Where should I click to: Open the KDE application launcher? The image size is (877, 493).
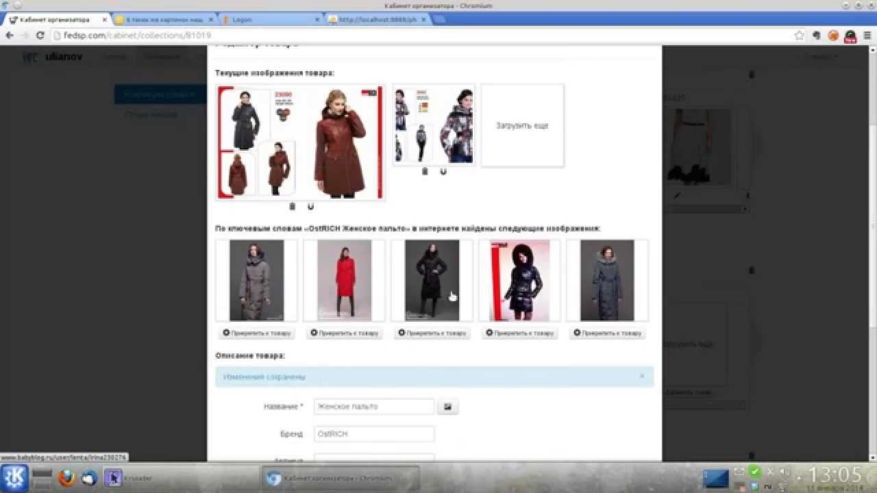[14, 477]
